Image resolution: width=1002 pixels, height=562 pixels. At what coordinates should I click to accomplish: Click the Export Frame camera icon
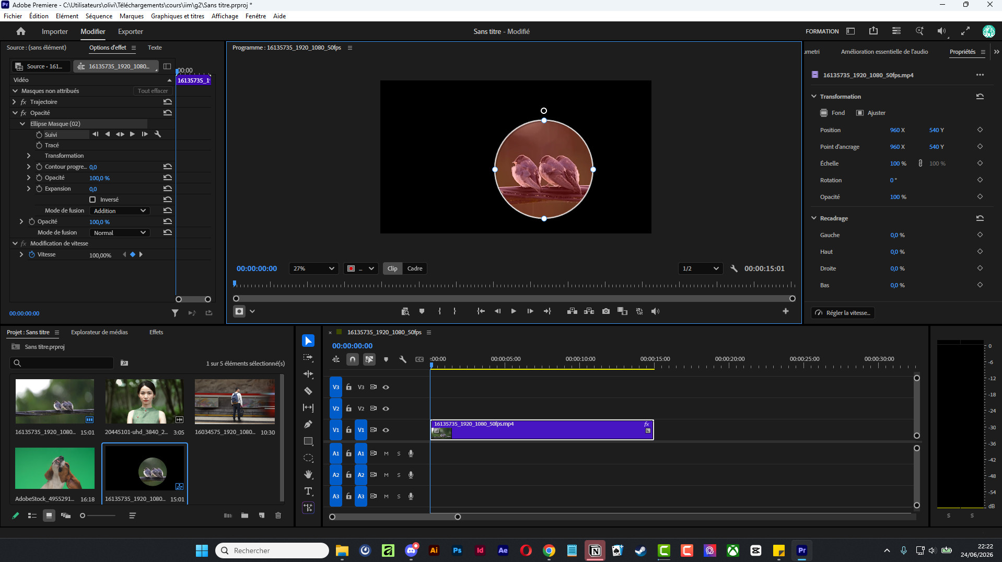tap(605, 311)
